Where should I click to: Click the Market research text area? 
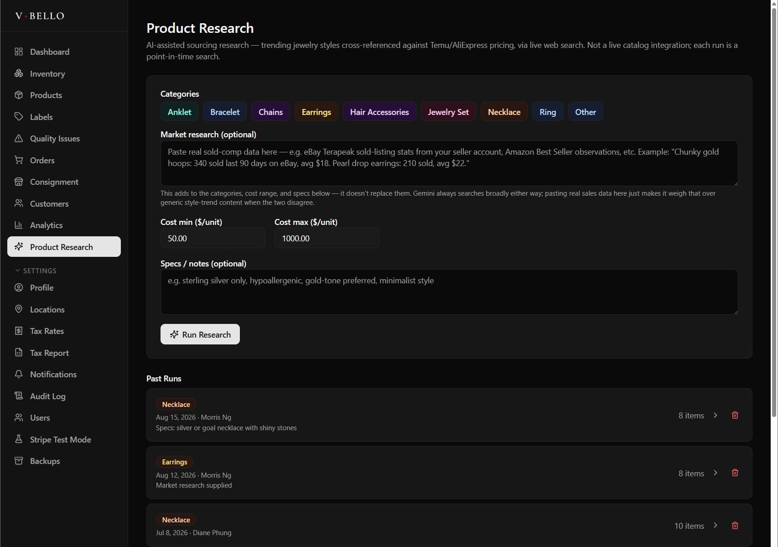coord(449,163)
